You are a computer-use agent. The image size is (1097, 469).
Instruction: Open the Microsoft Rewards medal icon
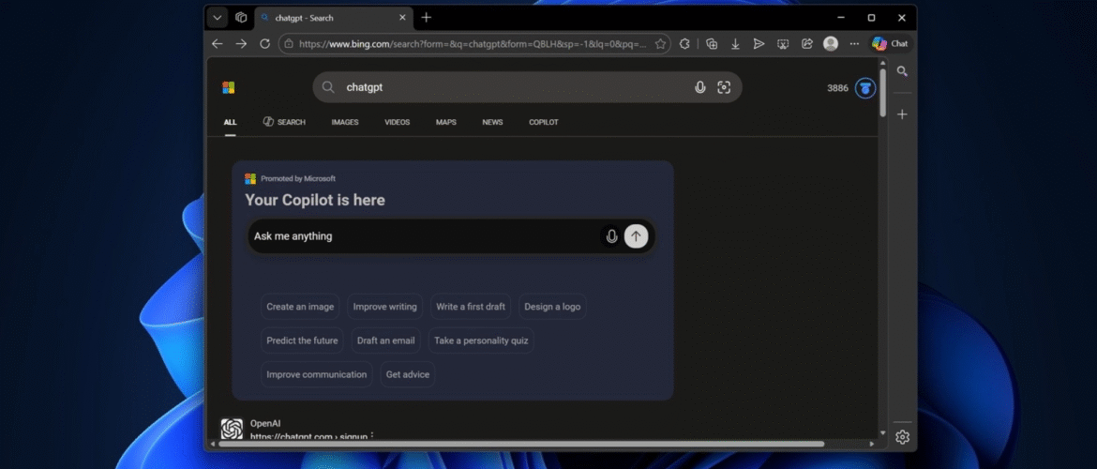[865, 88]
